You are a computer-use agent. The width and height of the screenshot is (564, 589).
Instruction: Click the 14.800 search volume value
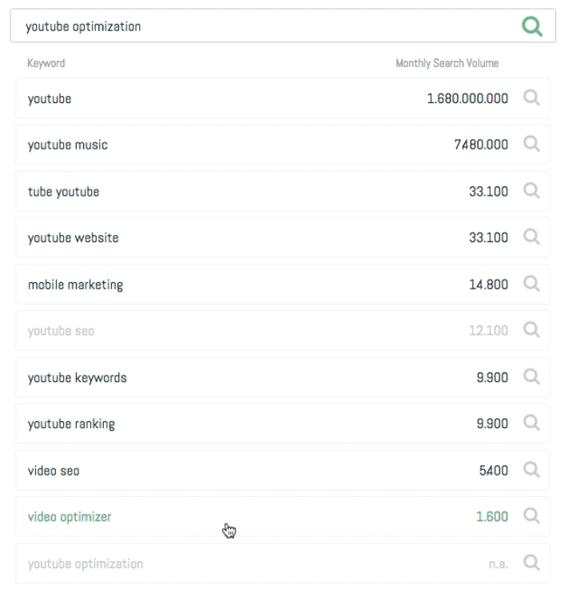[x=489, y=285]
